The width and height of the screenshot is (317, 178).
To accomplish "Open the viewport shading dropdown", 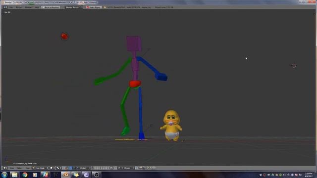I will point(53,168).
